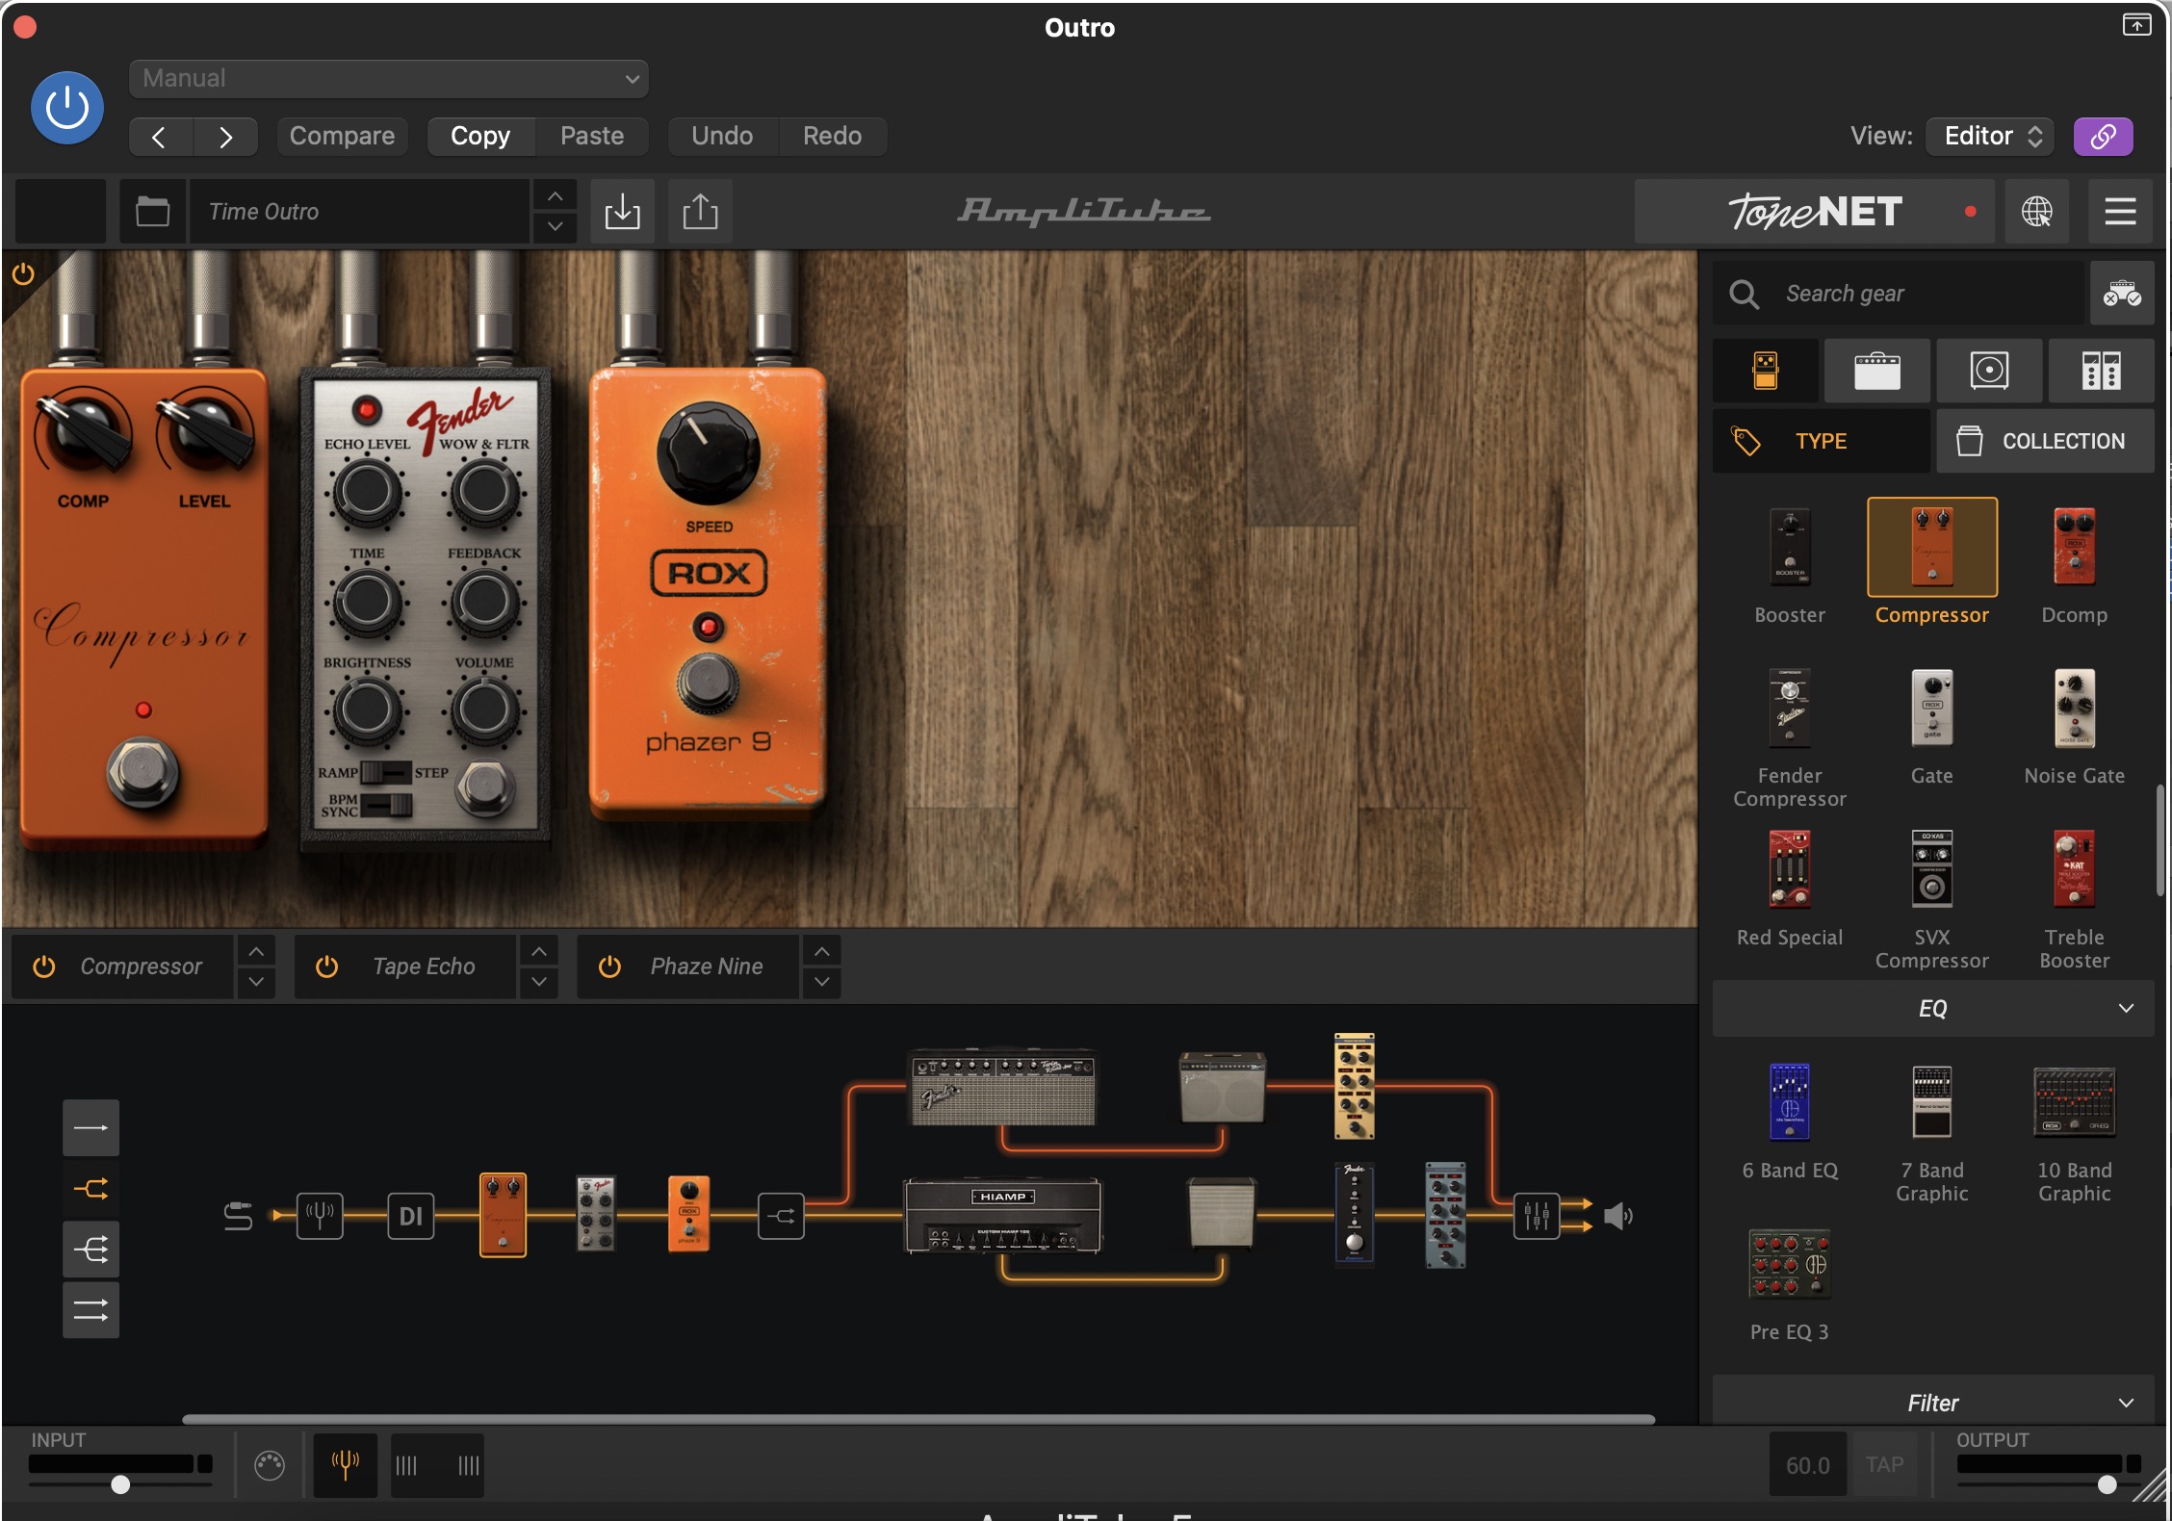Select dual parallel chain routing icon

[x=91, y=1310]
